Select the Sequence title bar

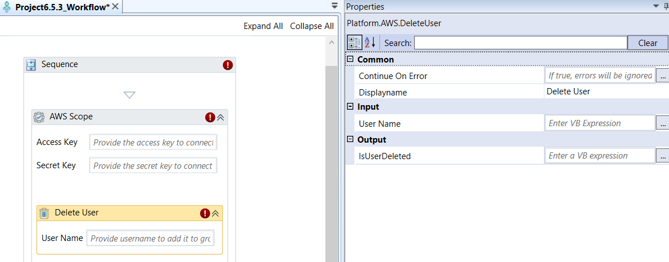(130, 65)
